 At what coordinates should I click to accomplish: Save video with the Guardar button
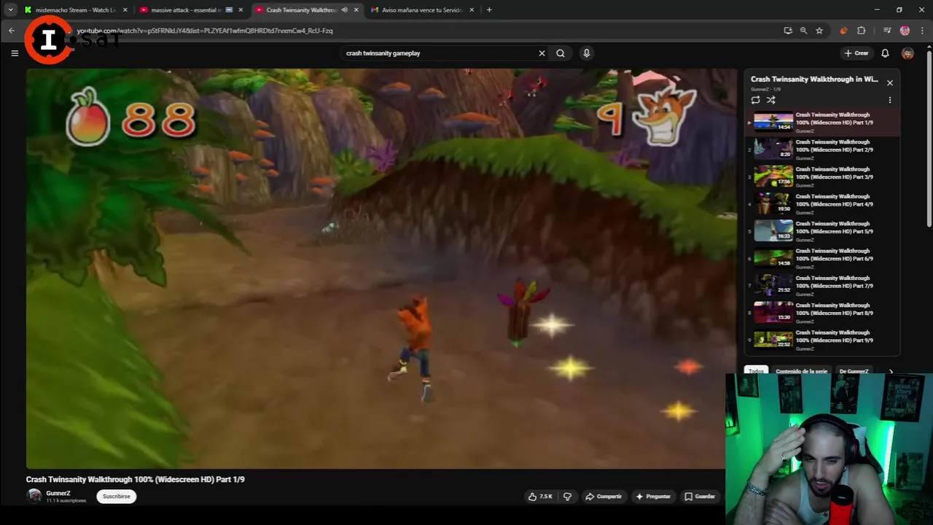point(700,497)
